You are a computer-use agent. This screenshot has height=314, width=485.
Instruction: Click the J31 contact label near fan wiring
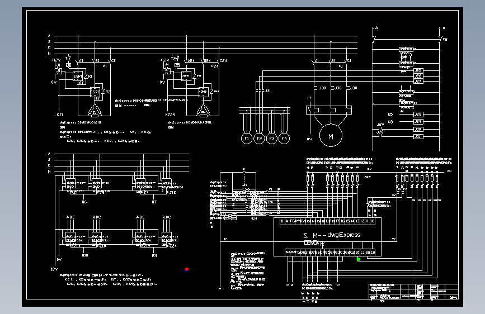[x=267, y=91]
